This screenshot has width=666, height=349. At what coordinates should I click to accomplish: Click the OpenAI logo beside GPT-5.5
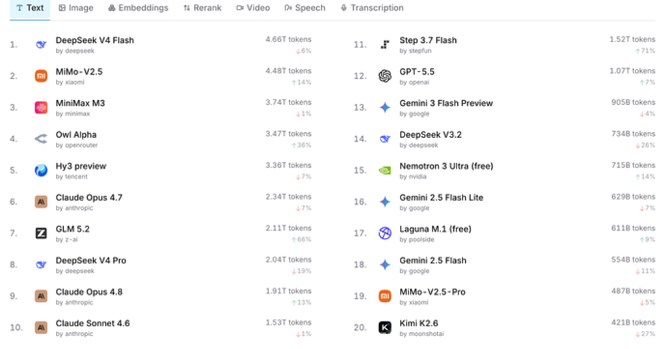[385, 76]
